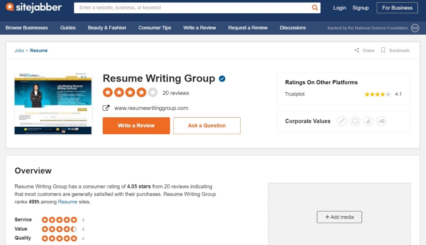Click the circular arrow corporate values icon
The image size is (426, 245).
tap(355, 121)
